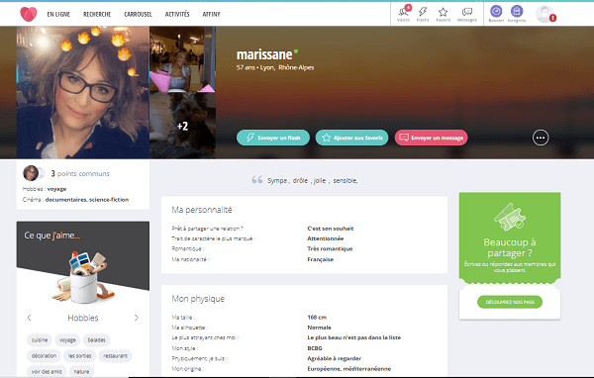Send a flash with Envoyer un flash

coord(273,138)
